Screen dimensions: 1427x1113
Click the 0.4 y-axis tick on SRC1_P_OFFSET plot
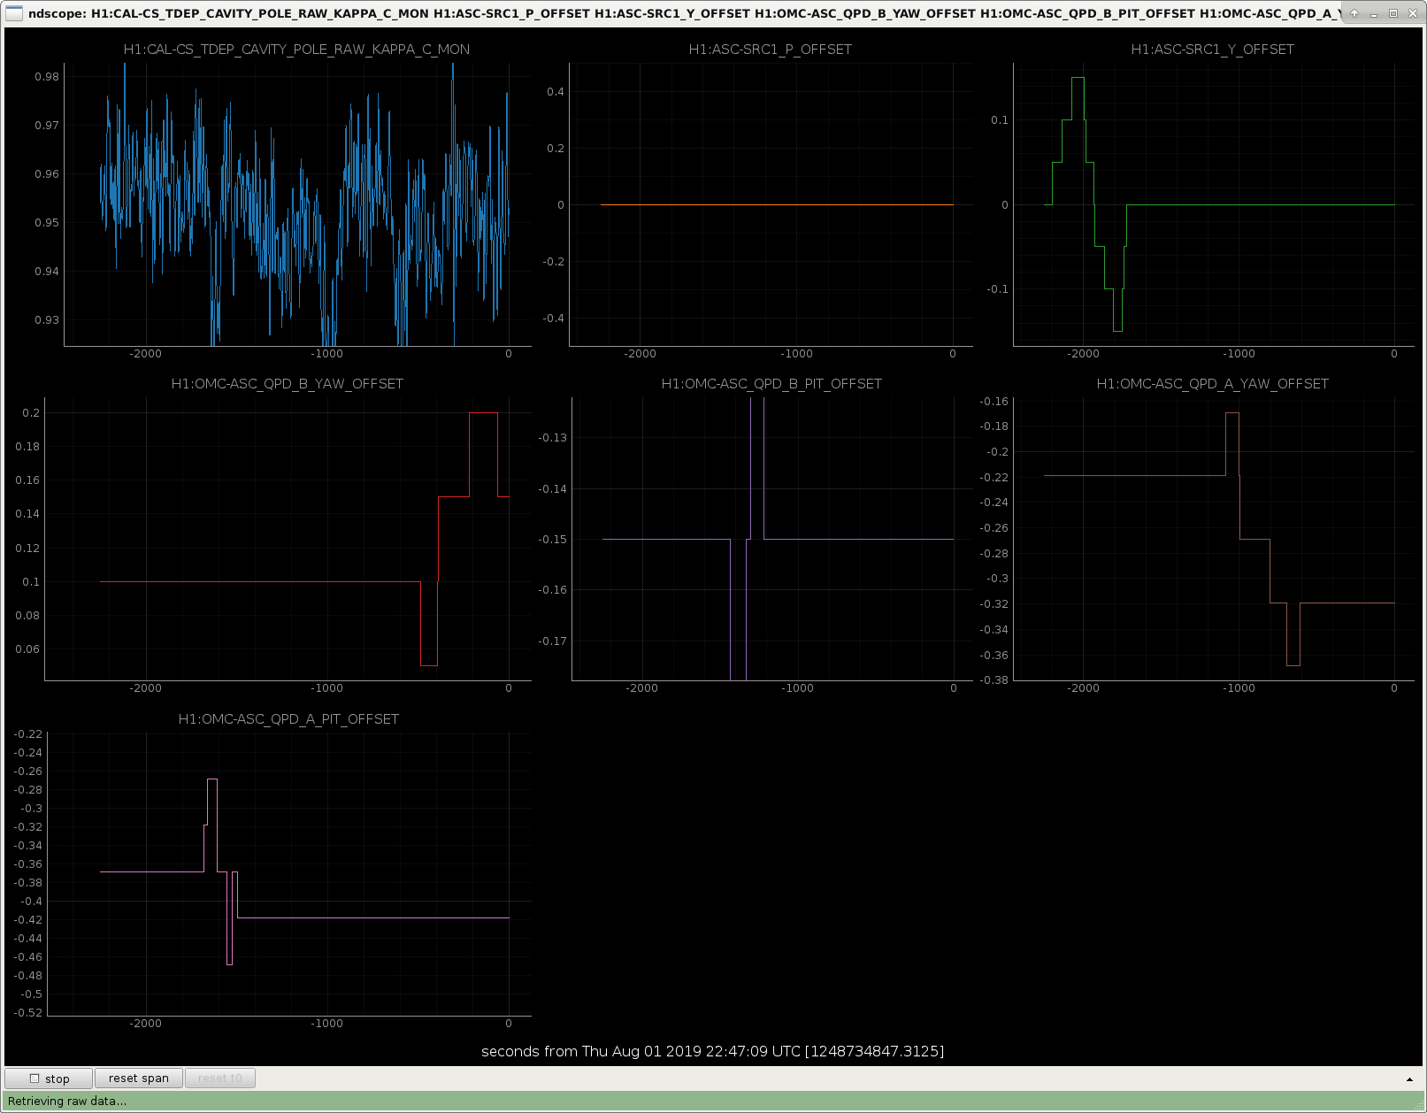point(556,92)
